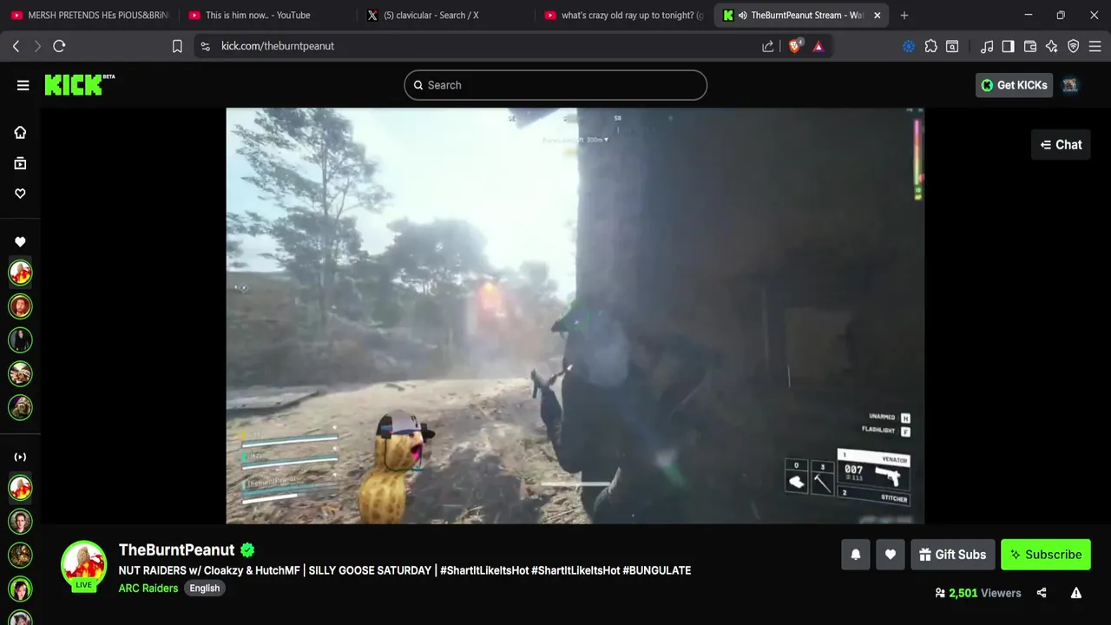Click the address bar URL kick.com/theburntpeanut
1111x625 pixels.
pos(278,47)
